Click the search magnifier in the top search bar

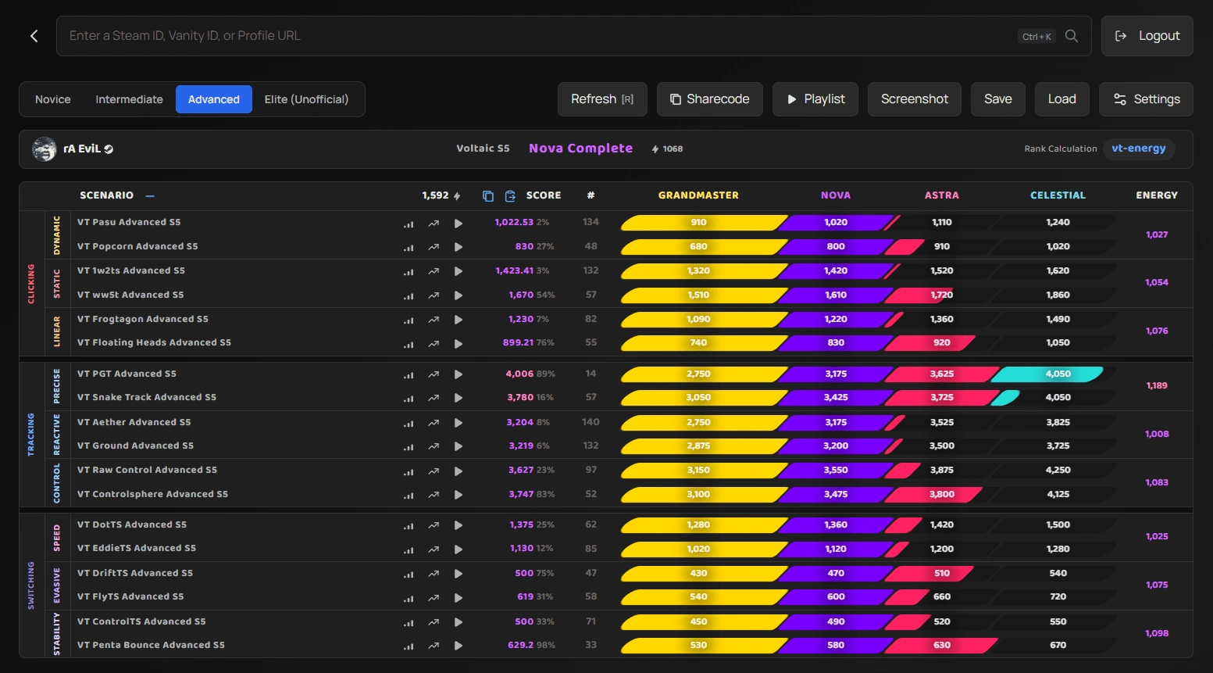[1071, 35]
